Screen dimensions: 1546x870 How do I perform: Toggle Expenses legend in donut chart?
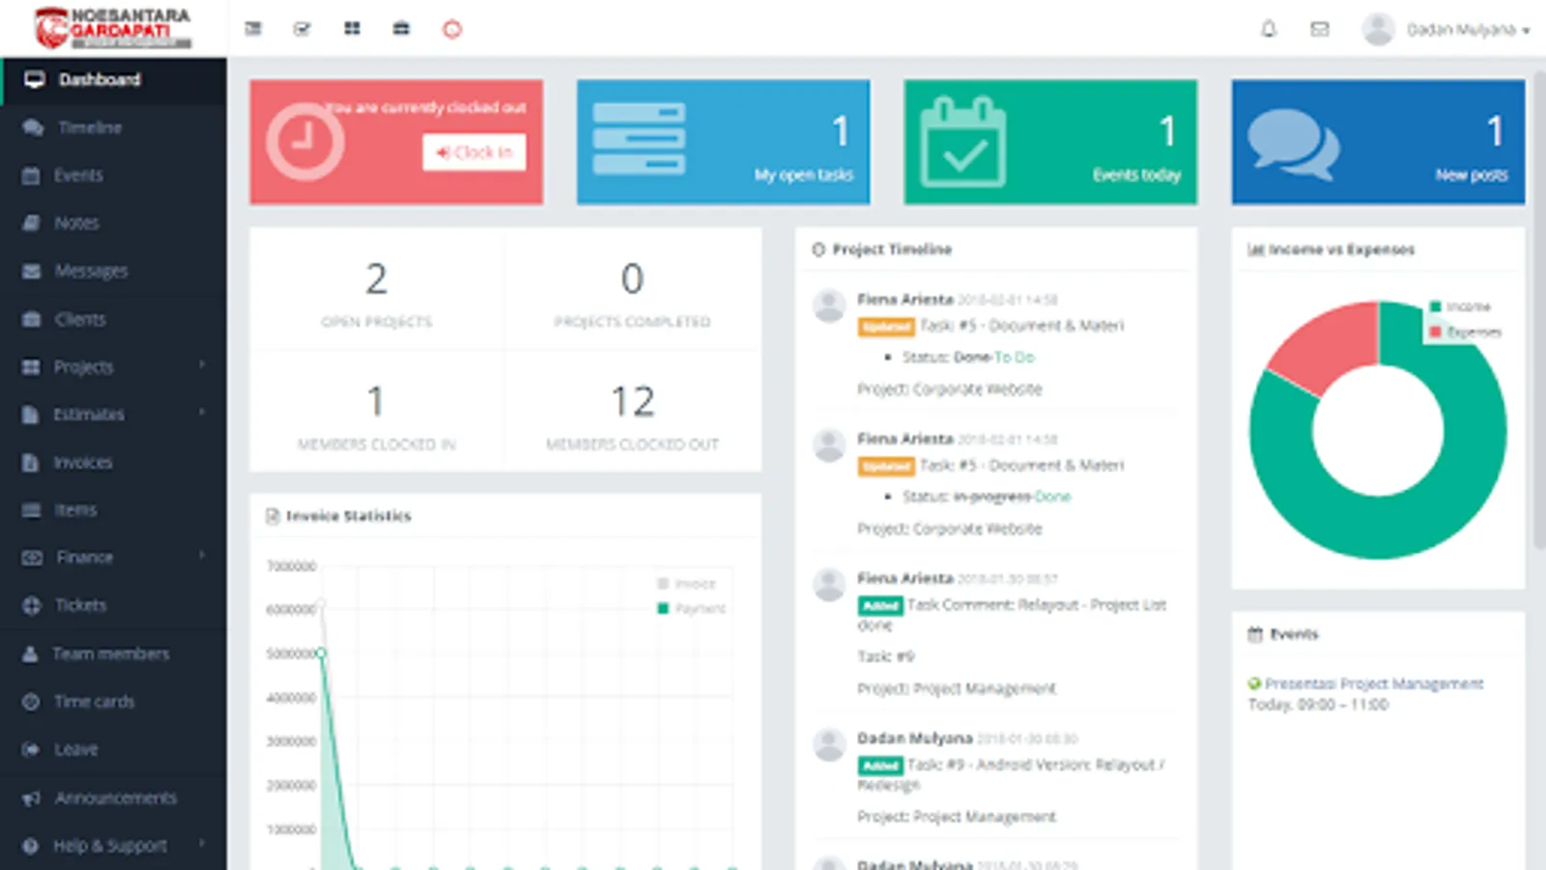pyautogui.click(x=1465, y=332)
